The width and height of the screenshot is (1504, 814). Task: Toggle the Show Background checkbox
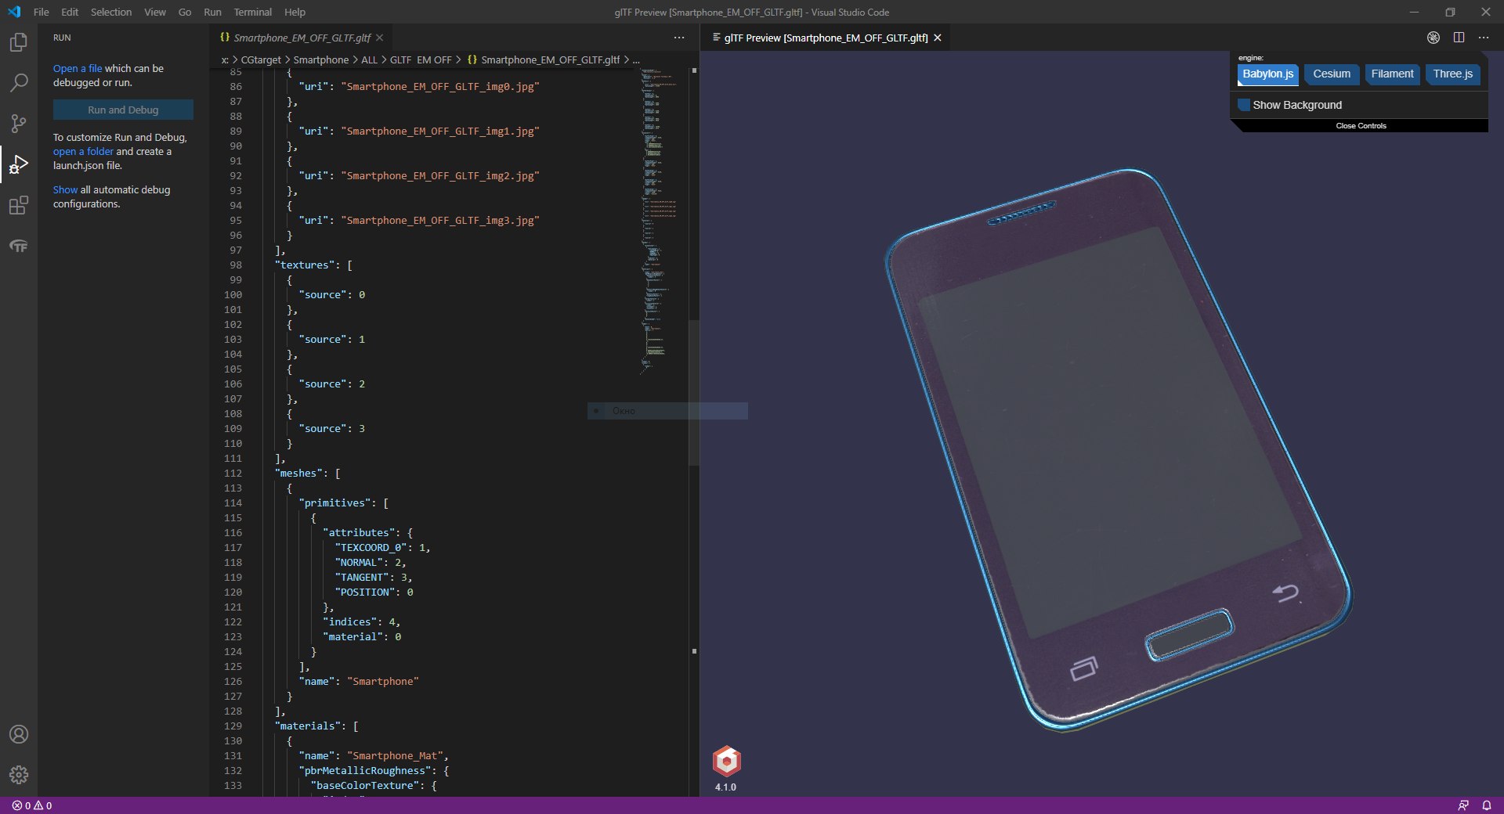1244,105
